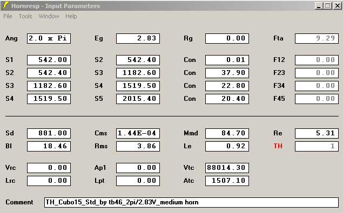Click the F12 field
343x213 pixels.
click(317, 60)
